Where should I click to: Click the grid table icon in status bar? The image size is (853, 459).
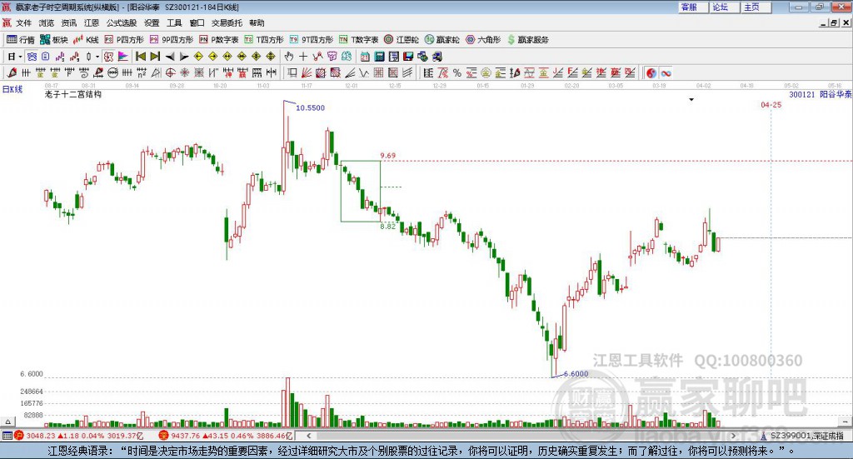[7, 436]
